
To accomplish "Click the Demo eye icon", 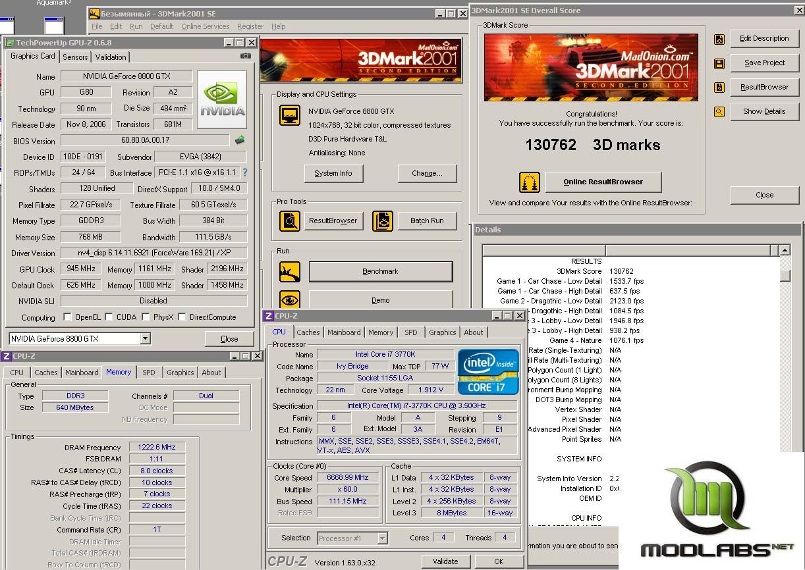I will point(290,300).
